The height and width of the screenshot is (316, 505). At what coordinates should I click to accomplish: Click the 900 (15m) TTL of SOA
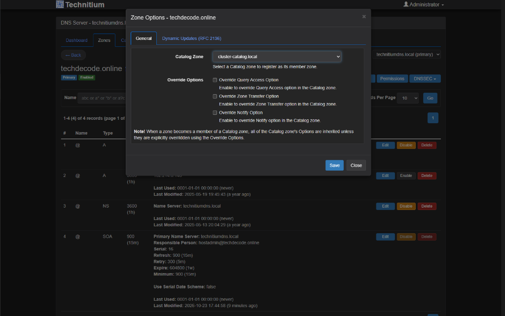tap(133, 240)
